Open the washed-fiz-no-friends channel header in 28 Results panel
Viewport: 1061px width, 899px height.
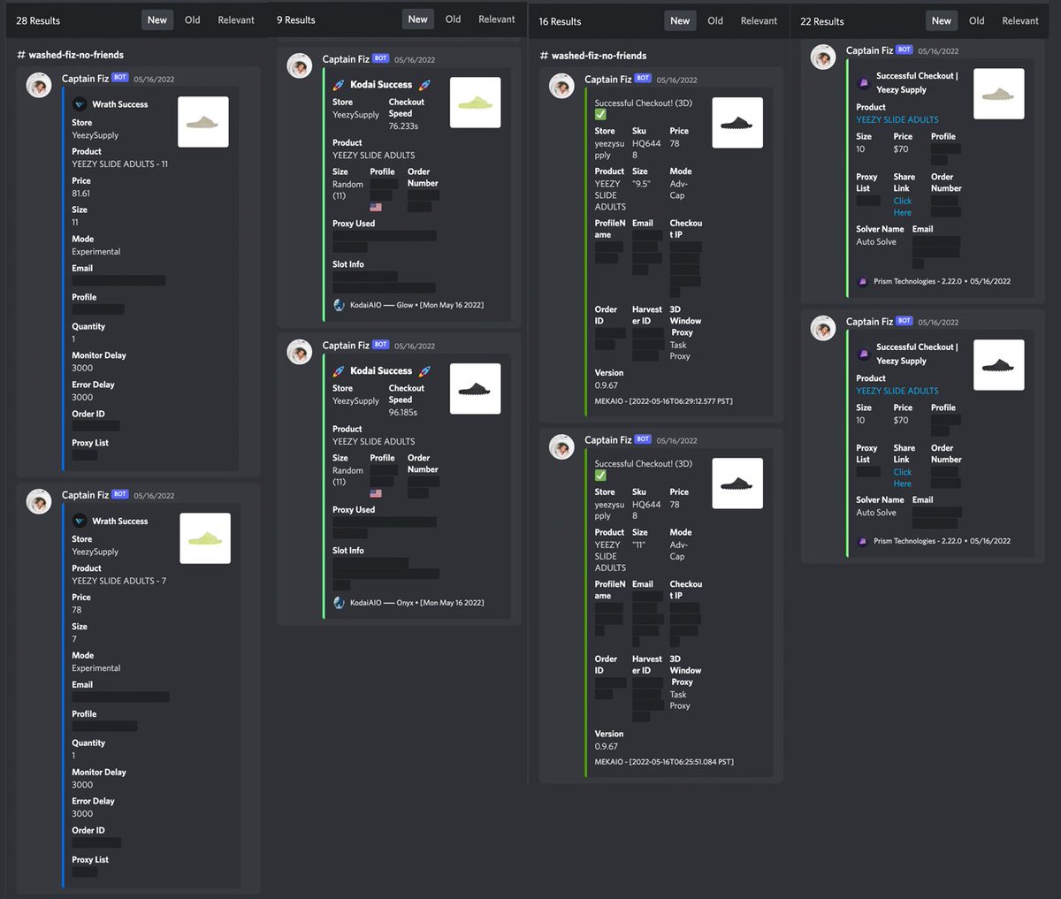coord(71,55)
